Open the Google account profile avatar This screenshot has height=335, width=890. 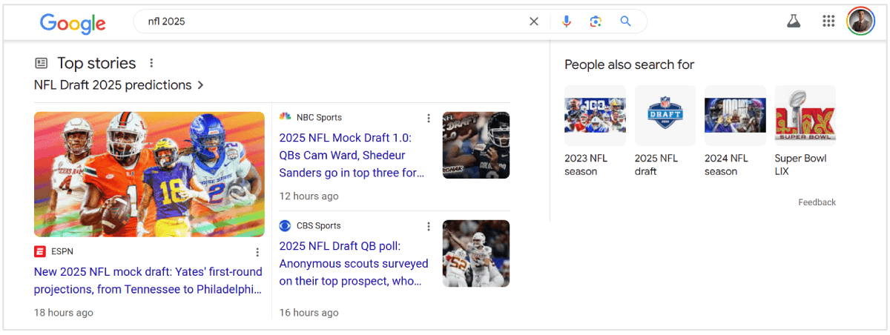[x=861, y=21]
